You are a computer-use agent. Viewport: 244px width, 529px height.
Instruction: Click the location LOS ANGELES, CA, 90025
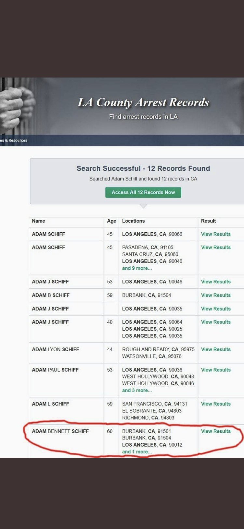152,329
